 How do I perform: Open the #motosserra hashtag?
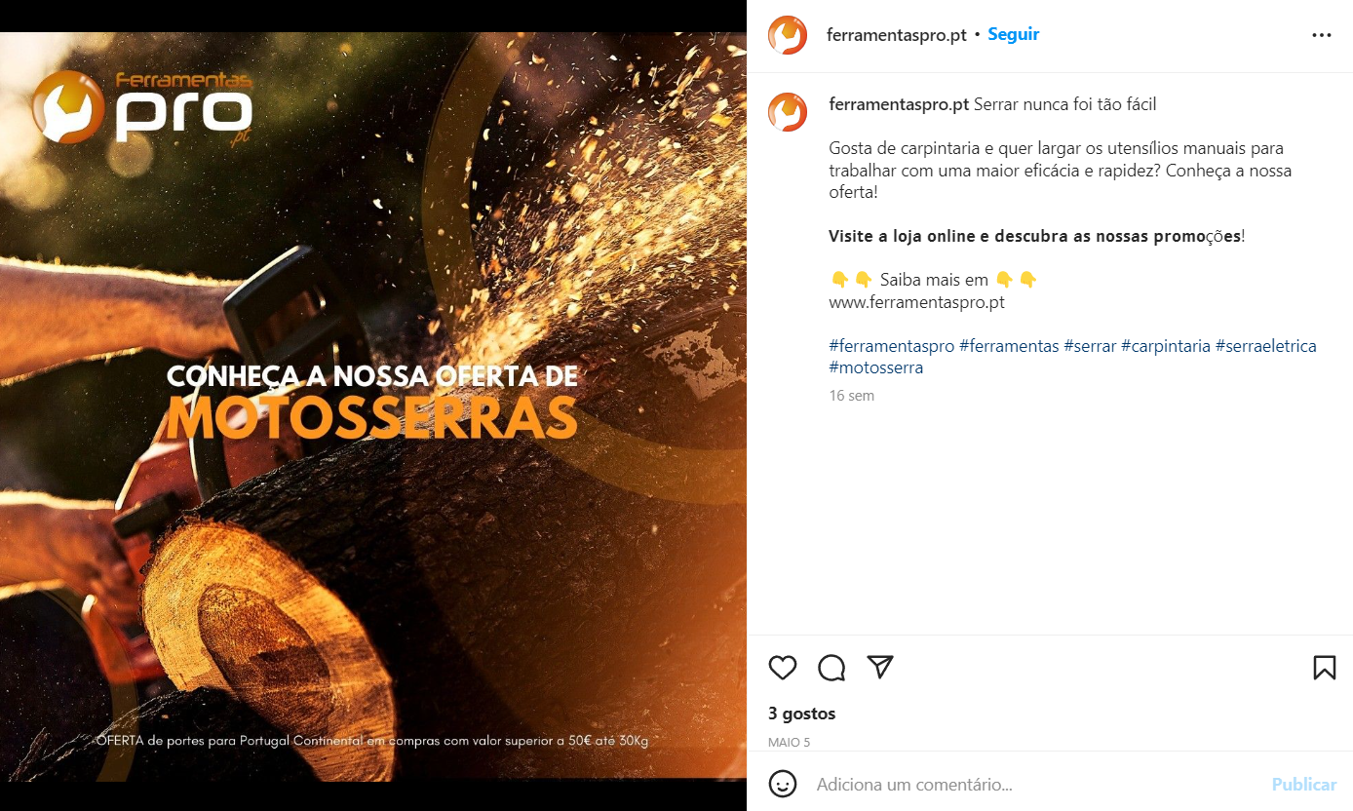pos(875,367)
